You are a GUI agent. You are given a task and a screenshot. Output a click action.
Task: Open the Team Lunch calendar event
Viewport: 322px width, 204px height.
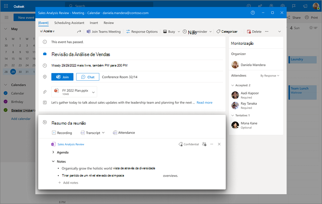(x=303, y=92)
